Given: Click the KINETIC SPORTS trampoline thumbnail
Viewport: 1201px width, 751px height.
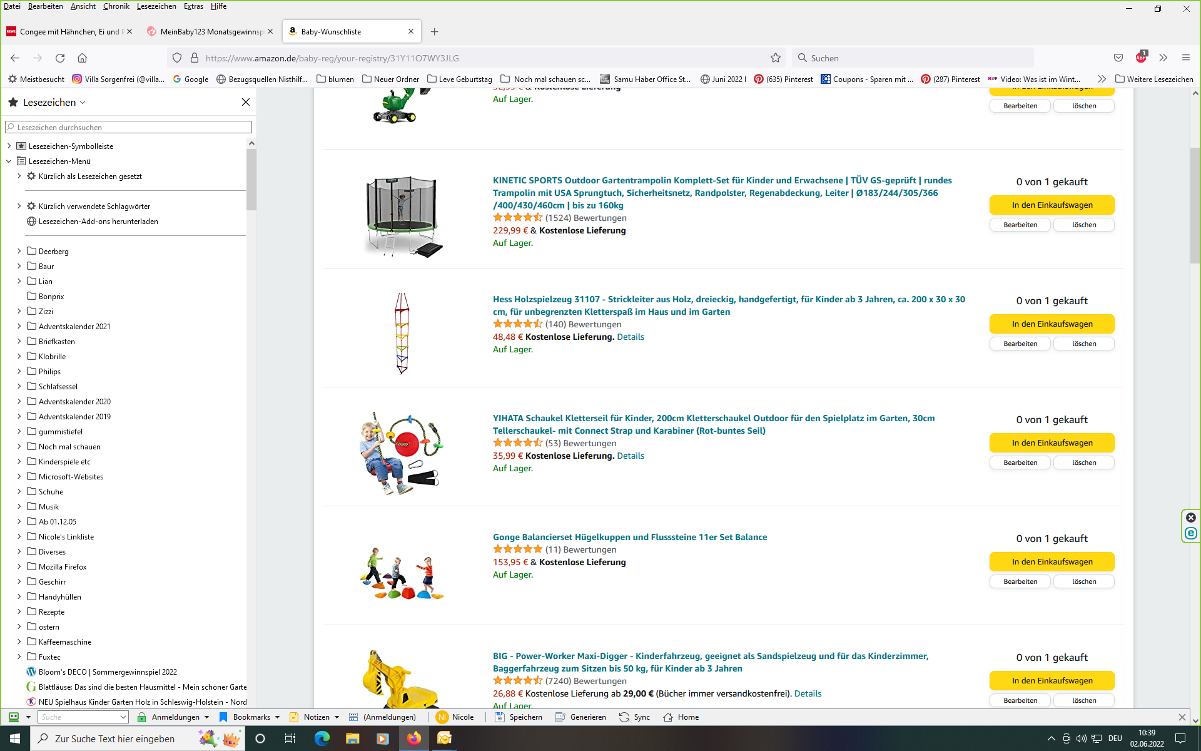Looking at the screenshot, I should [x=402, y=216].
